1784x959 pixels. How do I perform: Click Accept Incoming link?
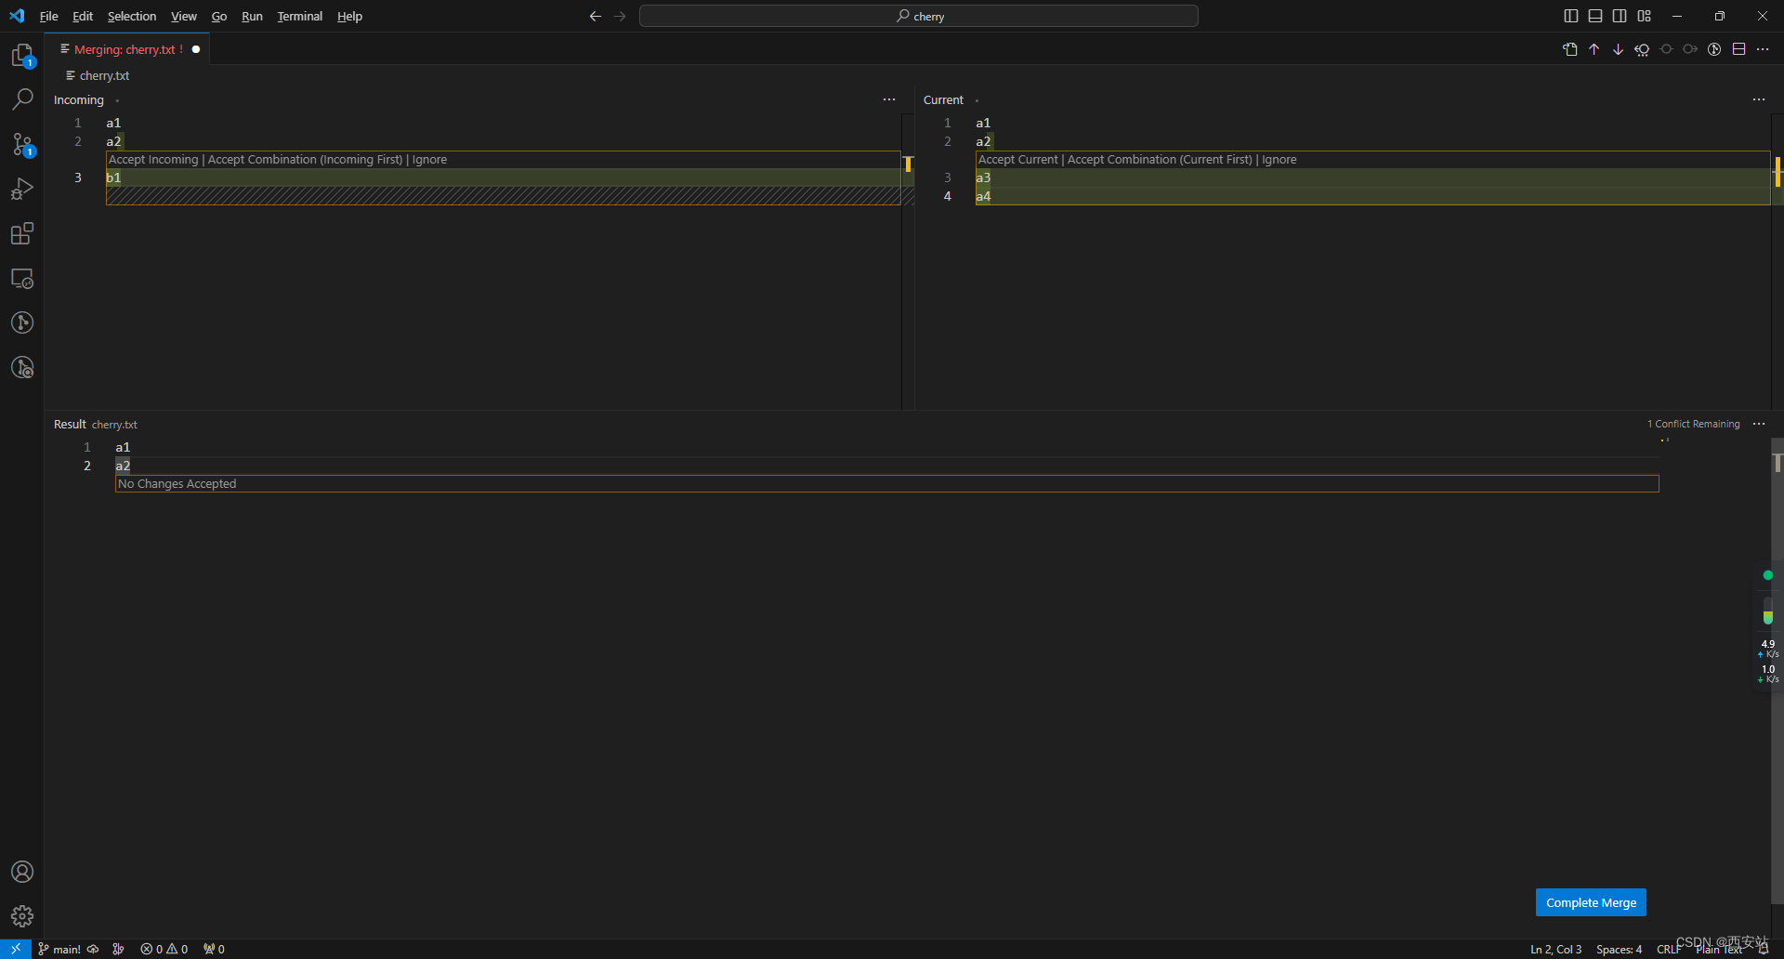pyautogui.click(x=153, y=160)
